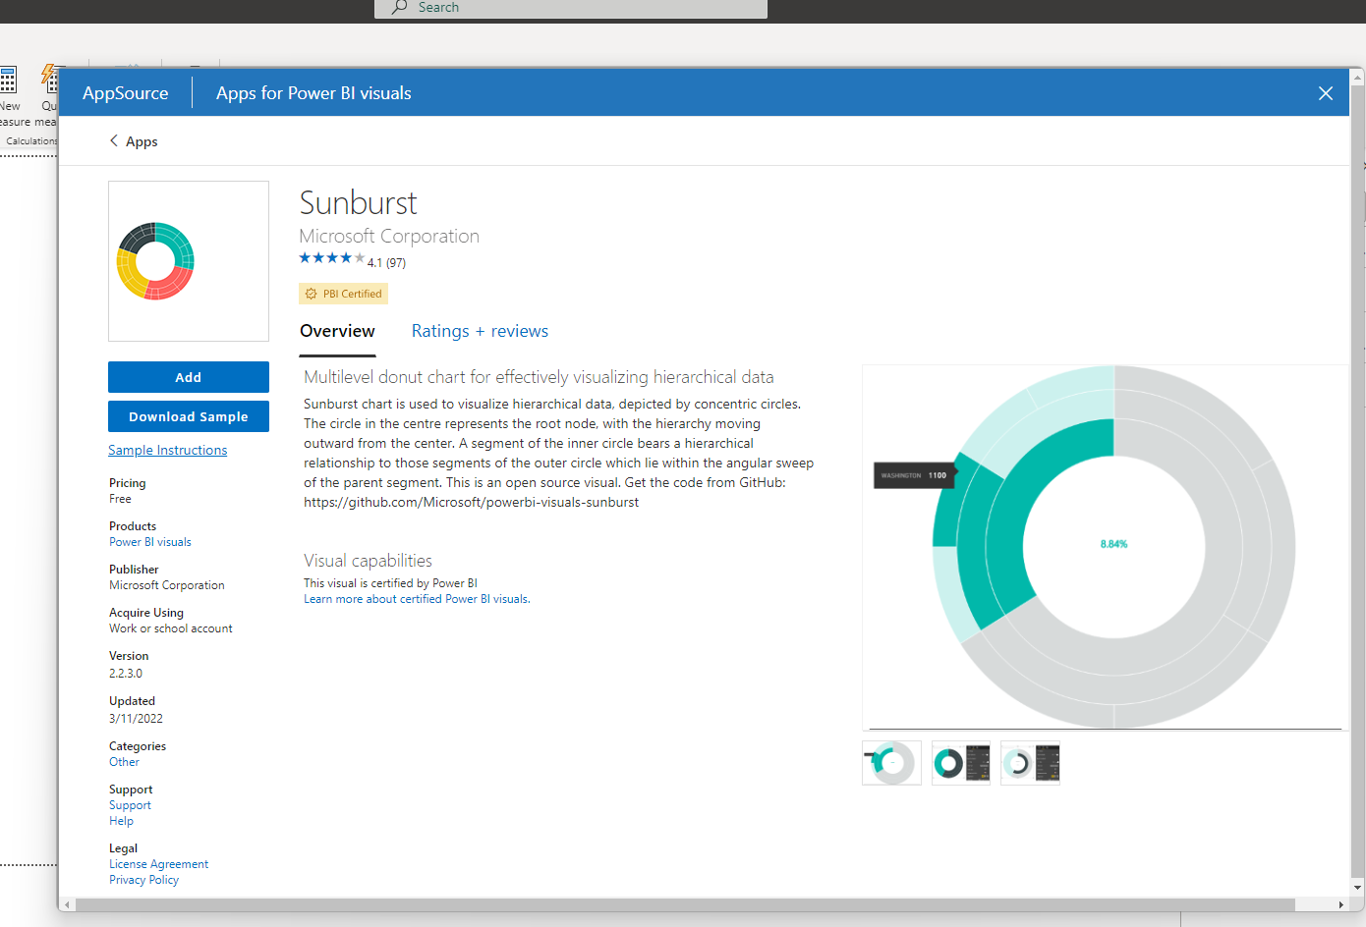Click the large Sunburst preview image
The height and width of the screenshot is (927, 1366).
click(x=1106, y=547)
